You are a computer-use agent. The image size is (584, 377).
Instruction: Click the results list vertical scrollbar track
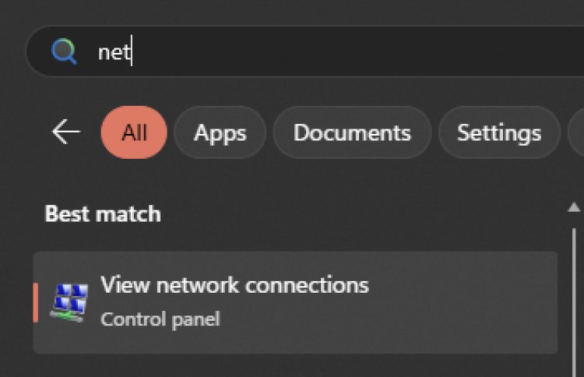(x=574, y=296)
